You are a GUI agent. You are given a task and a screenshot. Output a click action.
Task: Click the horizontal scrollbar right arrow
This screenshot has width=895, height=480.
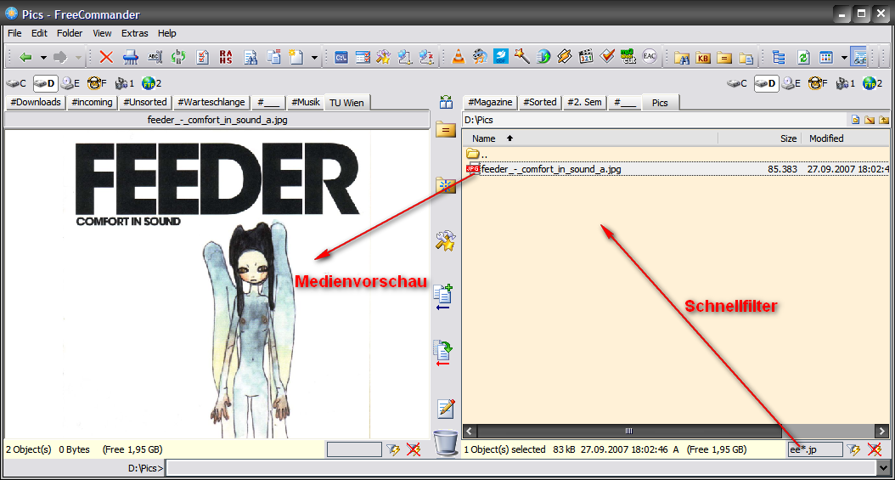click(x=882, y=431)
